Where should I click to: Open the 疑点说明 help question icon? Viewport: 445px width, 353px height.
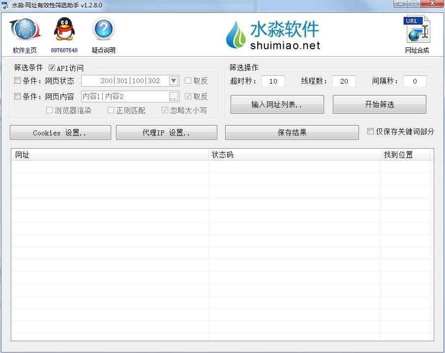pos(103,30)
